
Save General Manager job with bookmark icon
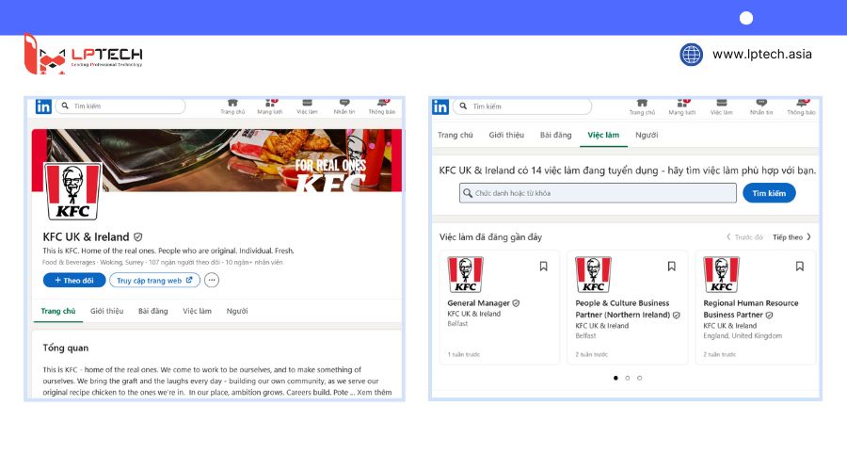click(x=543, y=267)
